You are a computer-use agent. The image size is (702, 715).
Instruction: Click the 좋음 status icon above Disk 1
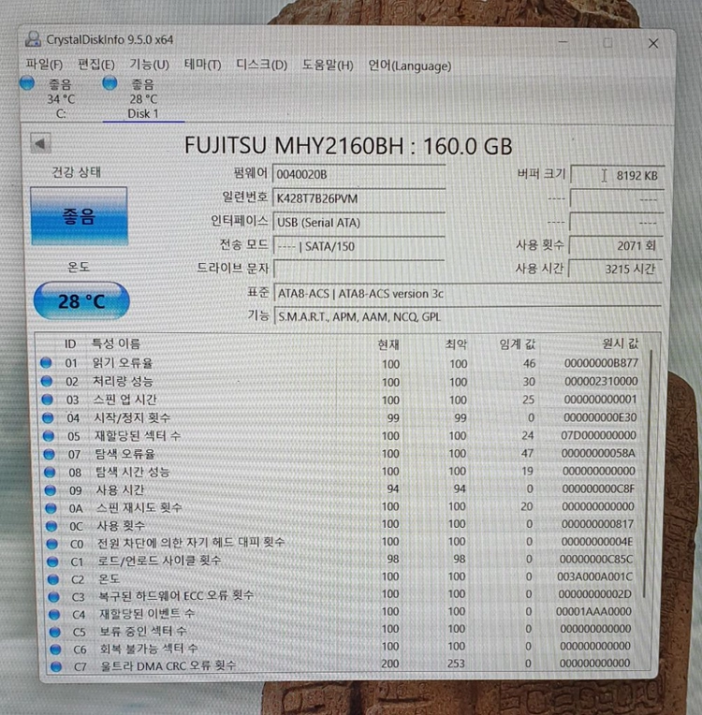tap(110, 83)
